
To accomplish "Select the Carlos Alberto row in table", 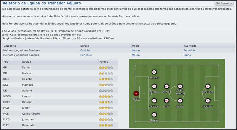I will pyautogui.click(x=59, y=114).
